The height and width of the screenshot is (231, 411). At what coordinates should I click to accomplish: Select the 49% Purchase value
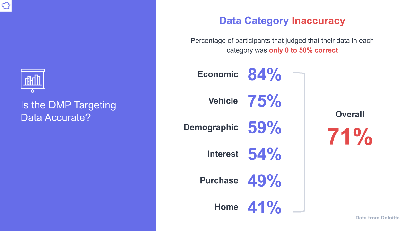(x=265, y=181)
